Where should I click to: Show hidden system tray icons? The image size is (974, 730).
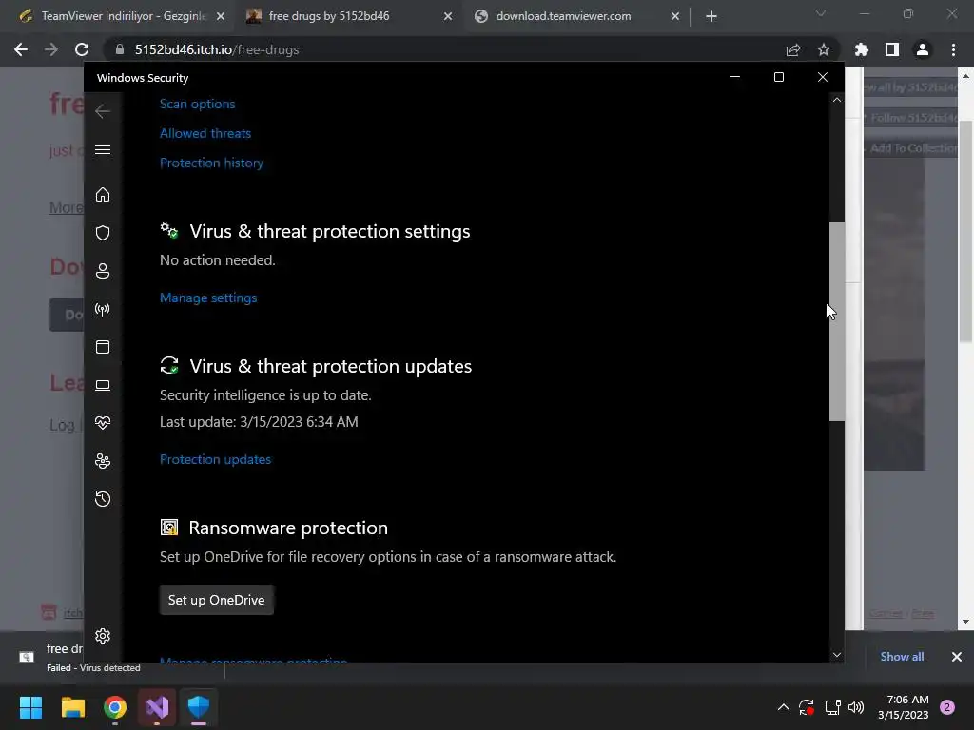coord(784,707)
